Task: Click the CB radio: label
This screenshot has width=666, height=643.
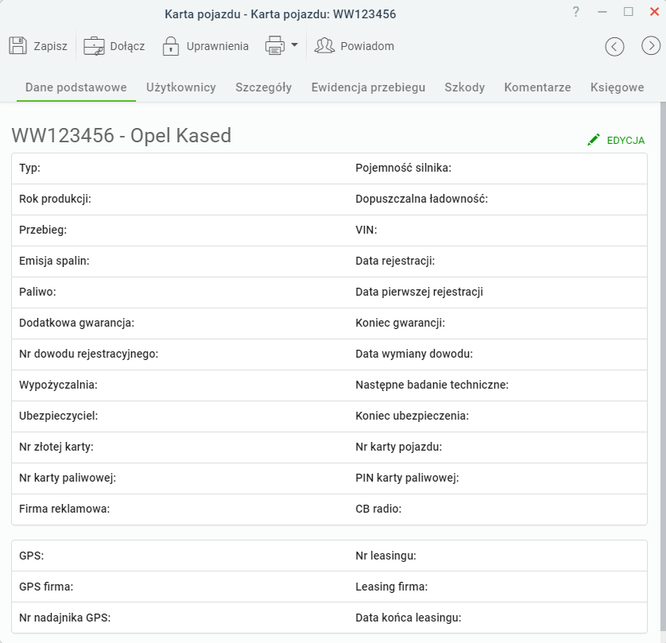Action: (x=378, y=509)
